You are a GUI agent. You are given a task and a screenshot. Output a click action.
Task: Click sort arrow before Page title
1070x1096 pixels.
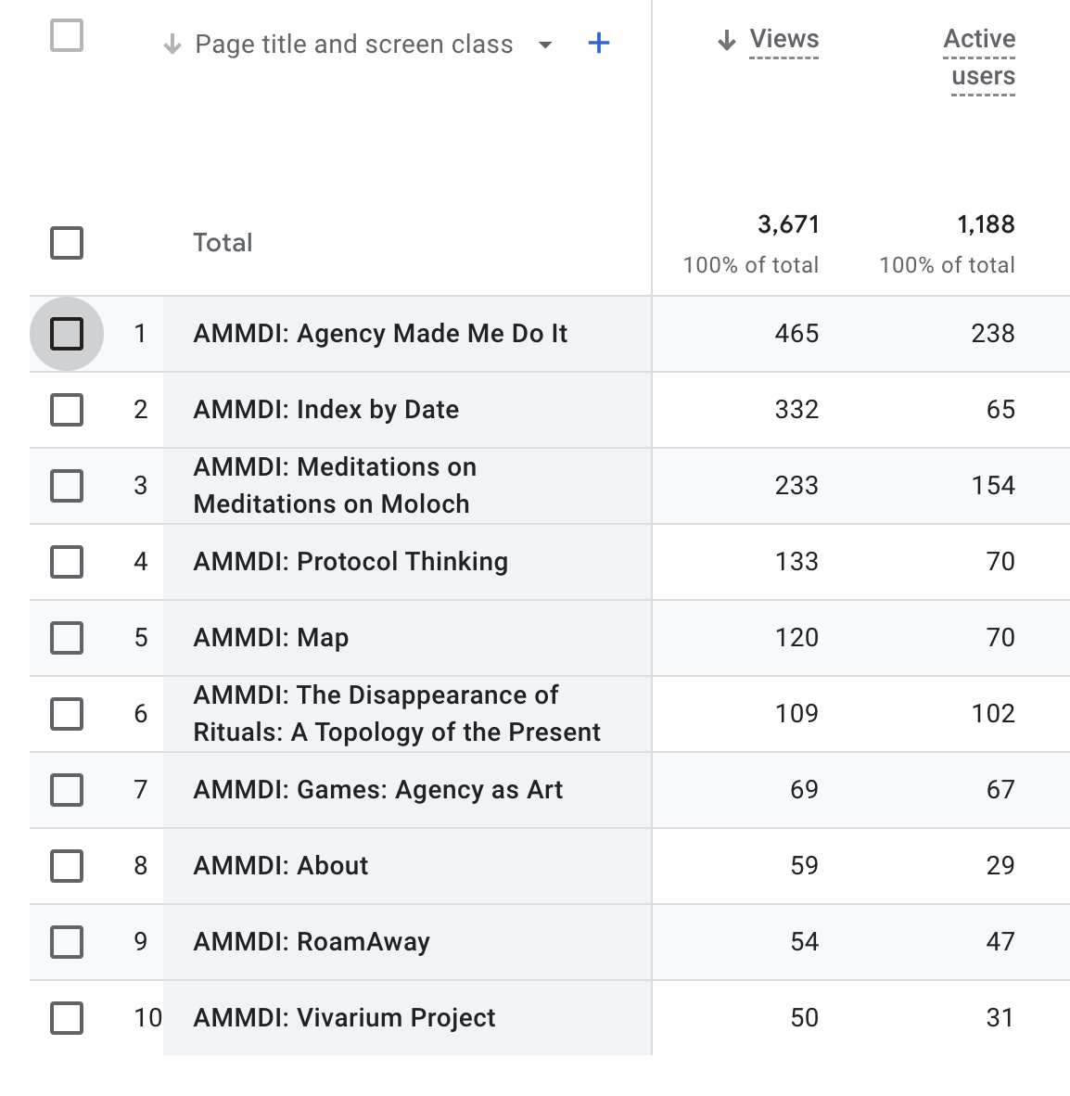172,45
